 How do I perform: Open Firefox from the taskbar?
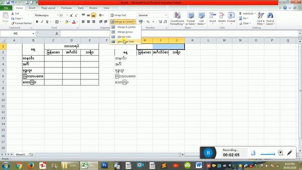point(30,165)
